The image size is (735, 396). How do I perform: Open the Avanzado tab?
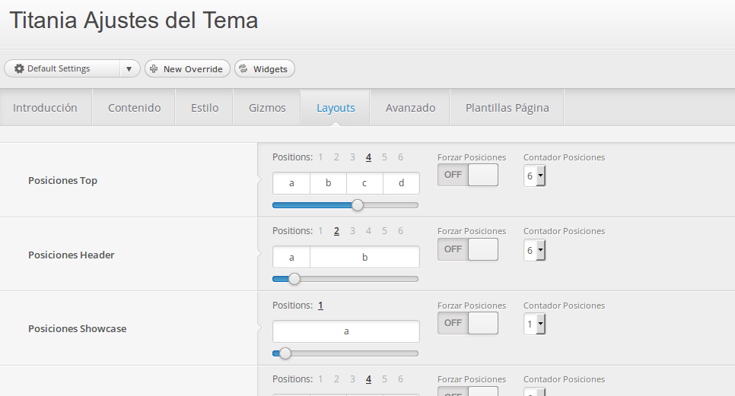click(x=410, y=108)
